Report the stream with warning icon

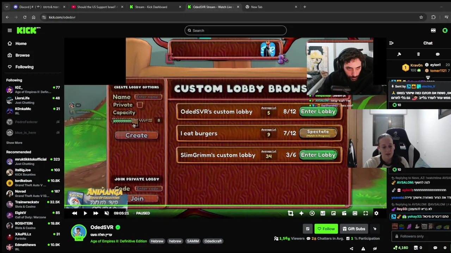363,248
